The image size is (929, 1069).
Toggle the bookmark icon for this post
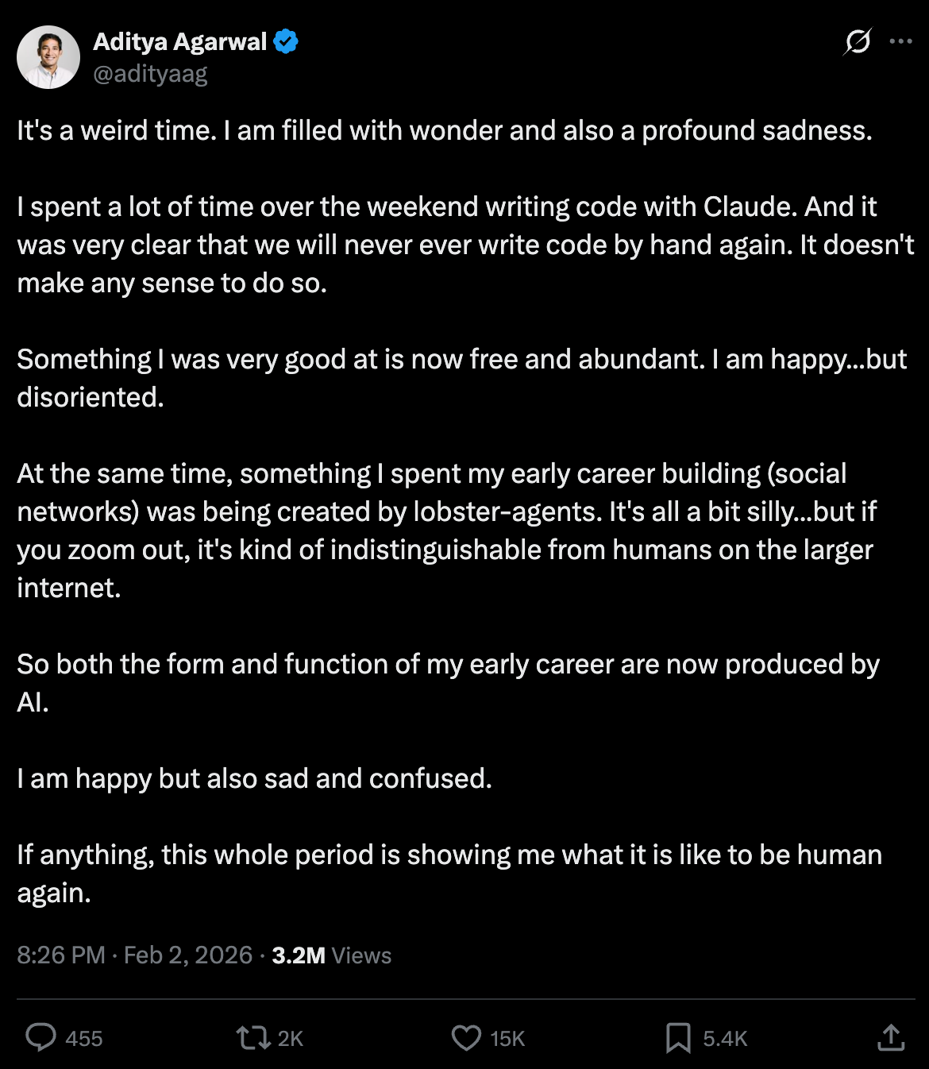pos(678,1038)
